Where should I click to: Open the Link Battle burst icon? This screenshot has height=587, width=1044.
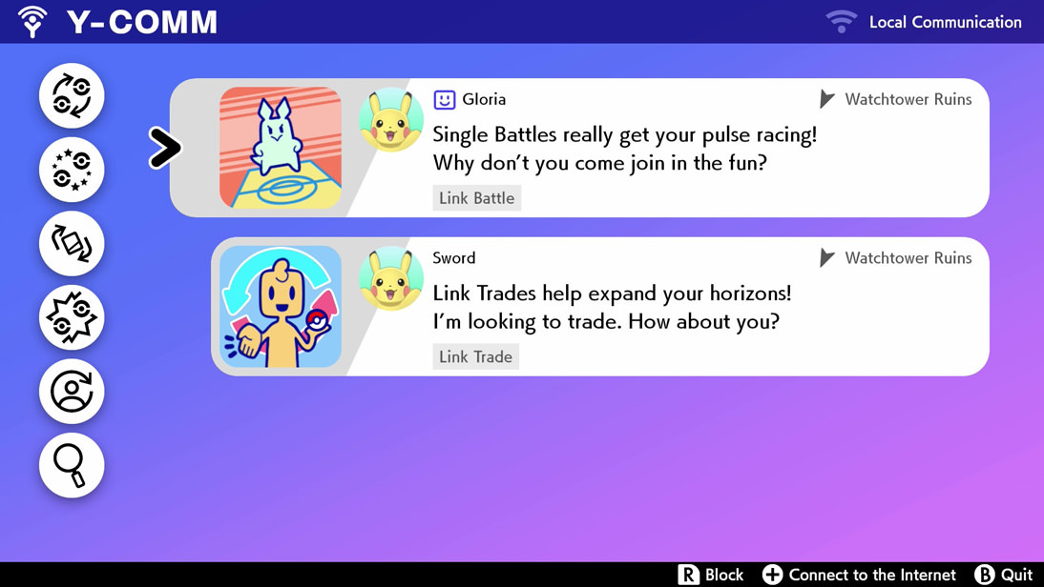[x=72, y=317]
